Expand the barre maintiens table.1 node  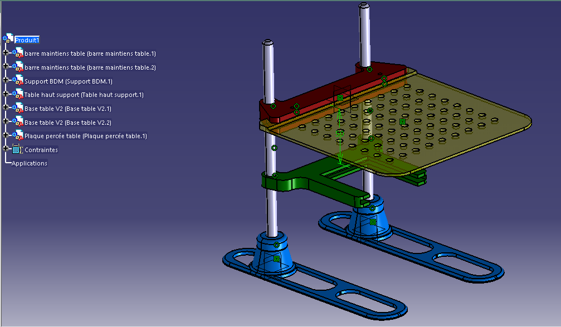click(x=6, y=52)
